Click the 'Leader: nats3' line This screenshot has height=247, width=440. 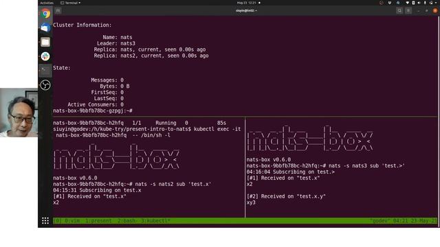pos(116,43)
